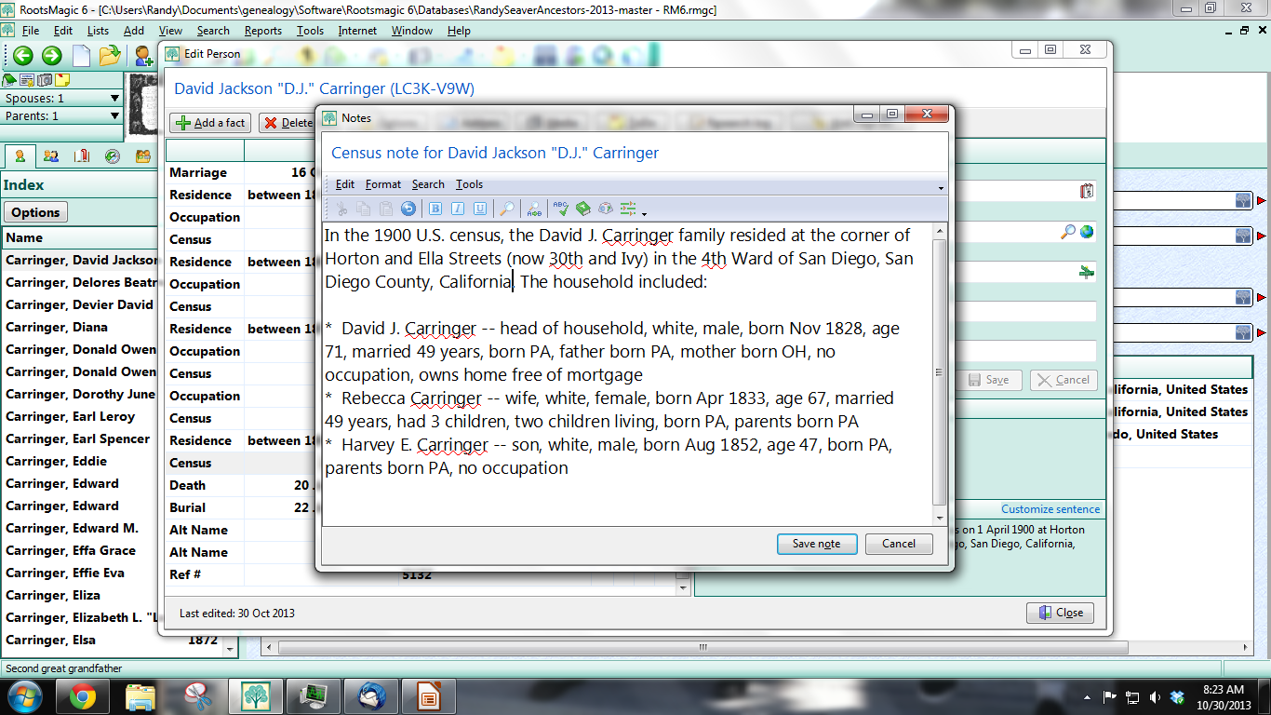
Task: Switch to the Family view tab icon
Action: point(51,156)
